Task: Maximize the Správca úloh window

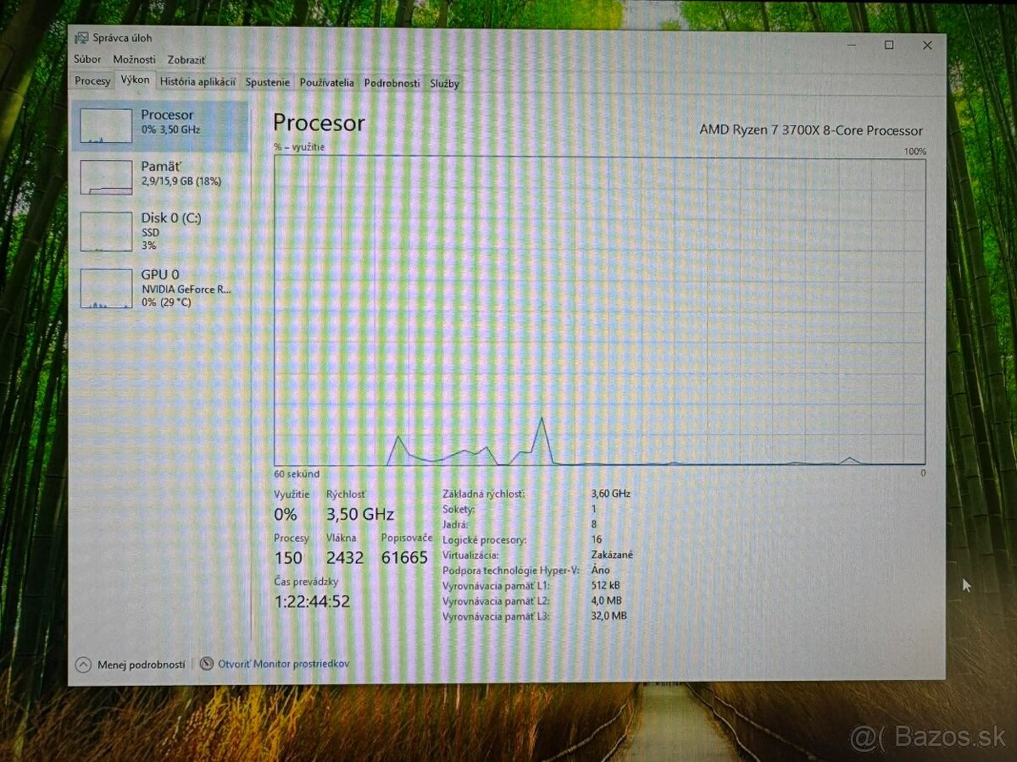Action: tap(889, 46)
